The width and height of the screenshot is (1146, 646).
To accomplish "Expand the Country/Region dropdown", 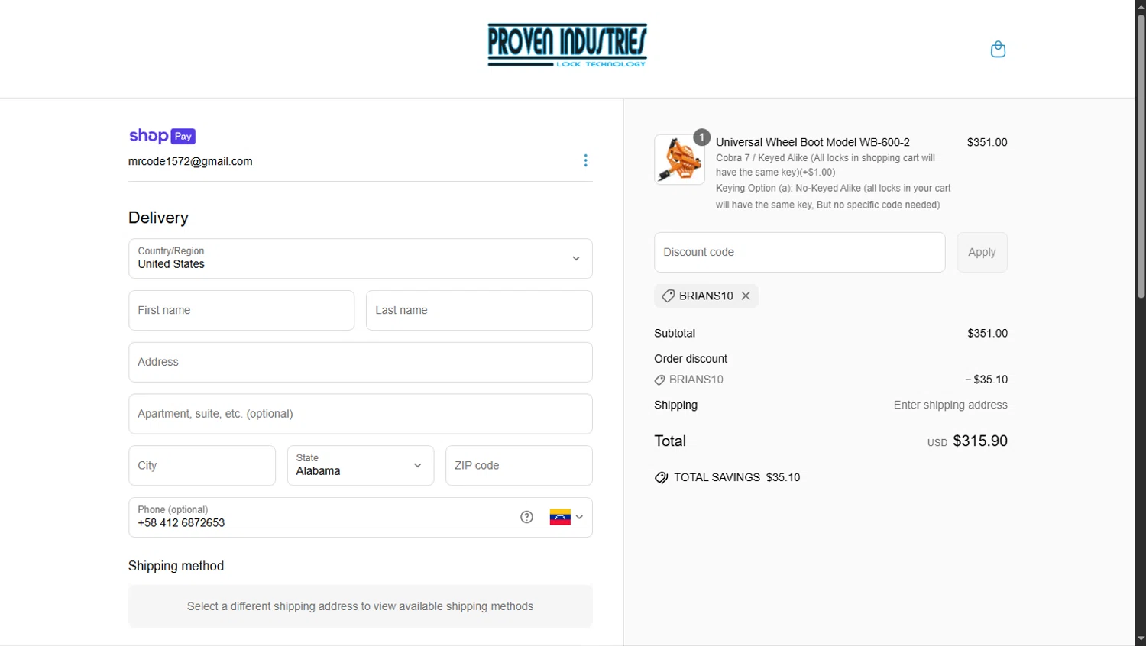I will click(361, 258).
